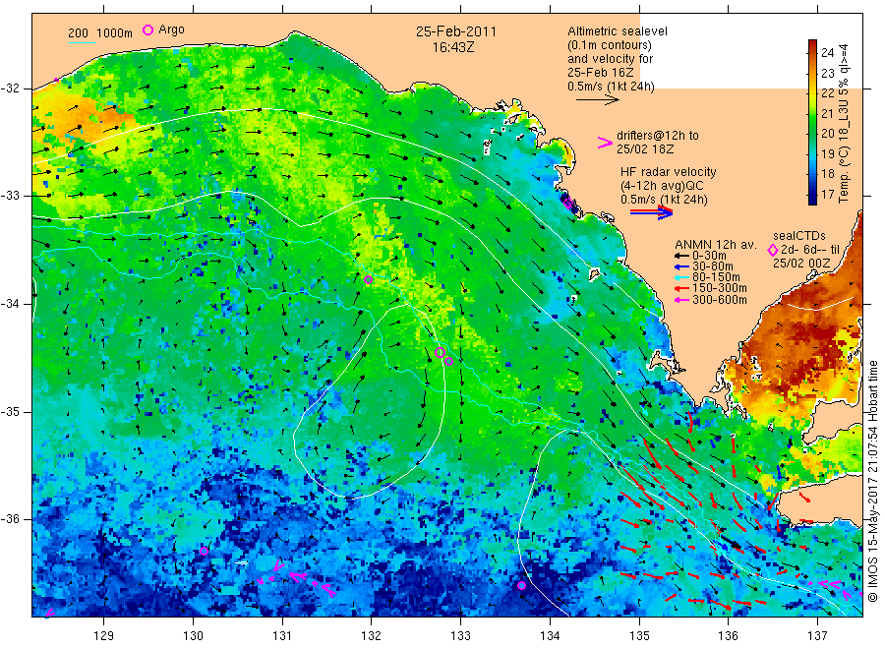Click the dark red top of the temperature colorbar
This screenshot has width=885, height=649.
tap(813, 45)
